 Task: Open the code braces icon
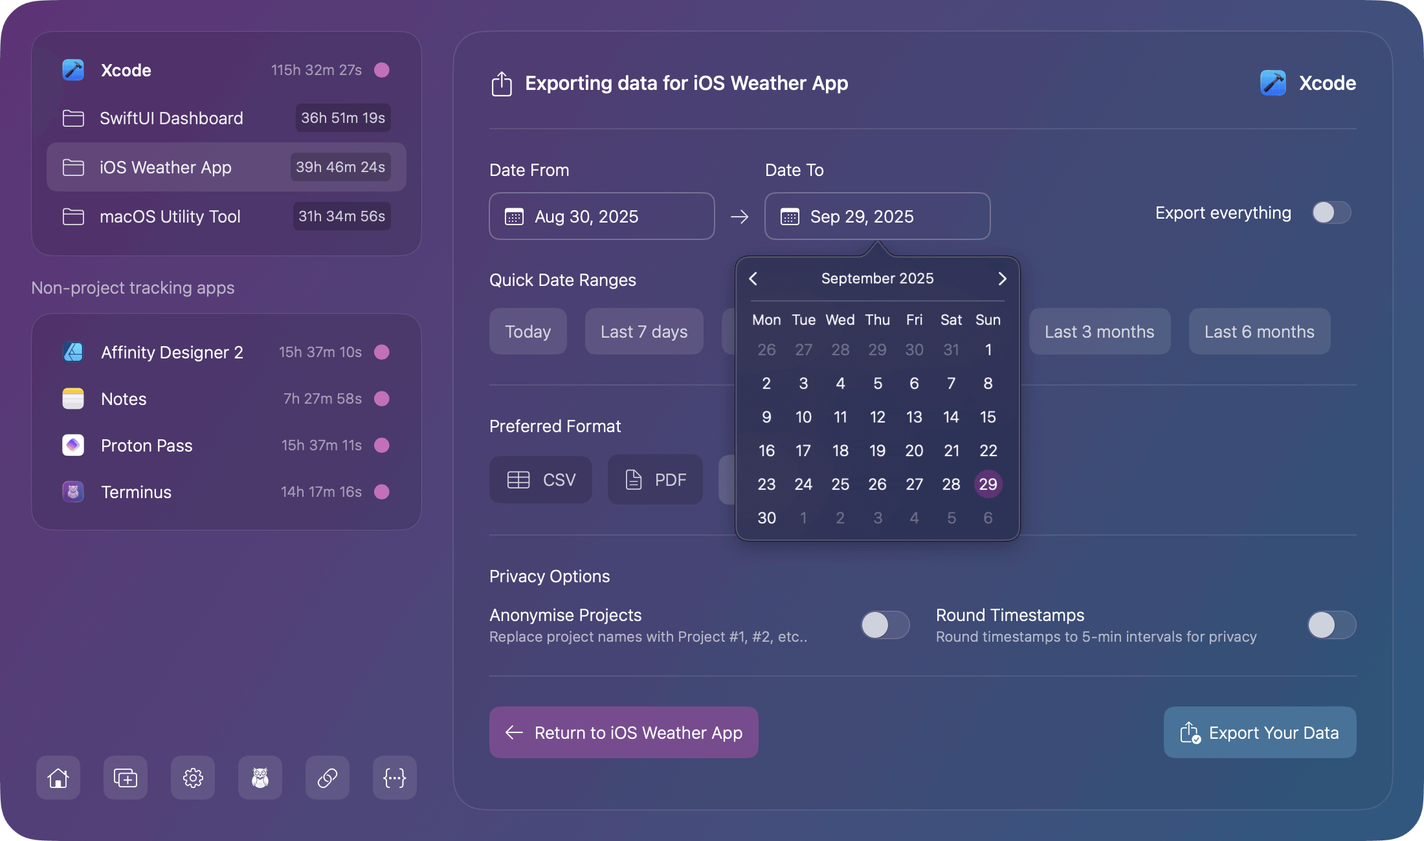point(394,778)
